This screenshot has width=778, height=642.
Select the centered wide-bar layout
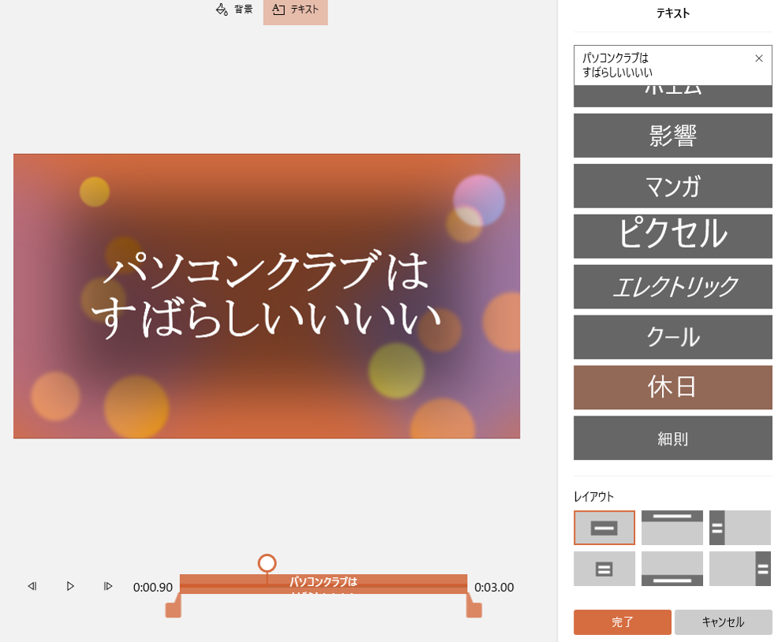(604, 528)
